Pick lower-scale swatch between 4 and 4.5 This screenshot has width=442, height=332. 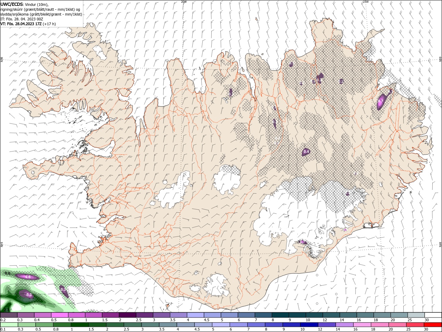coord(186,325)
